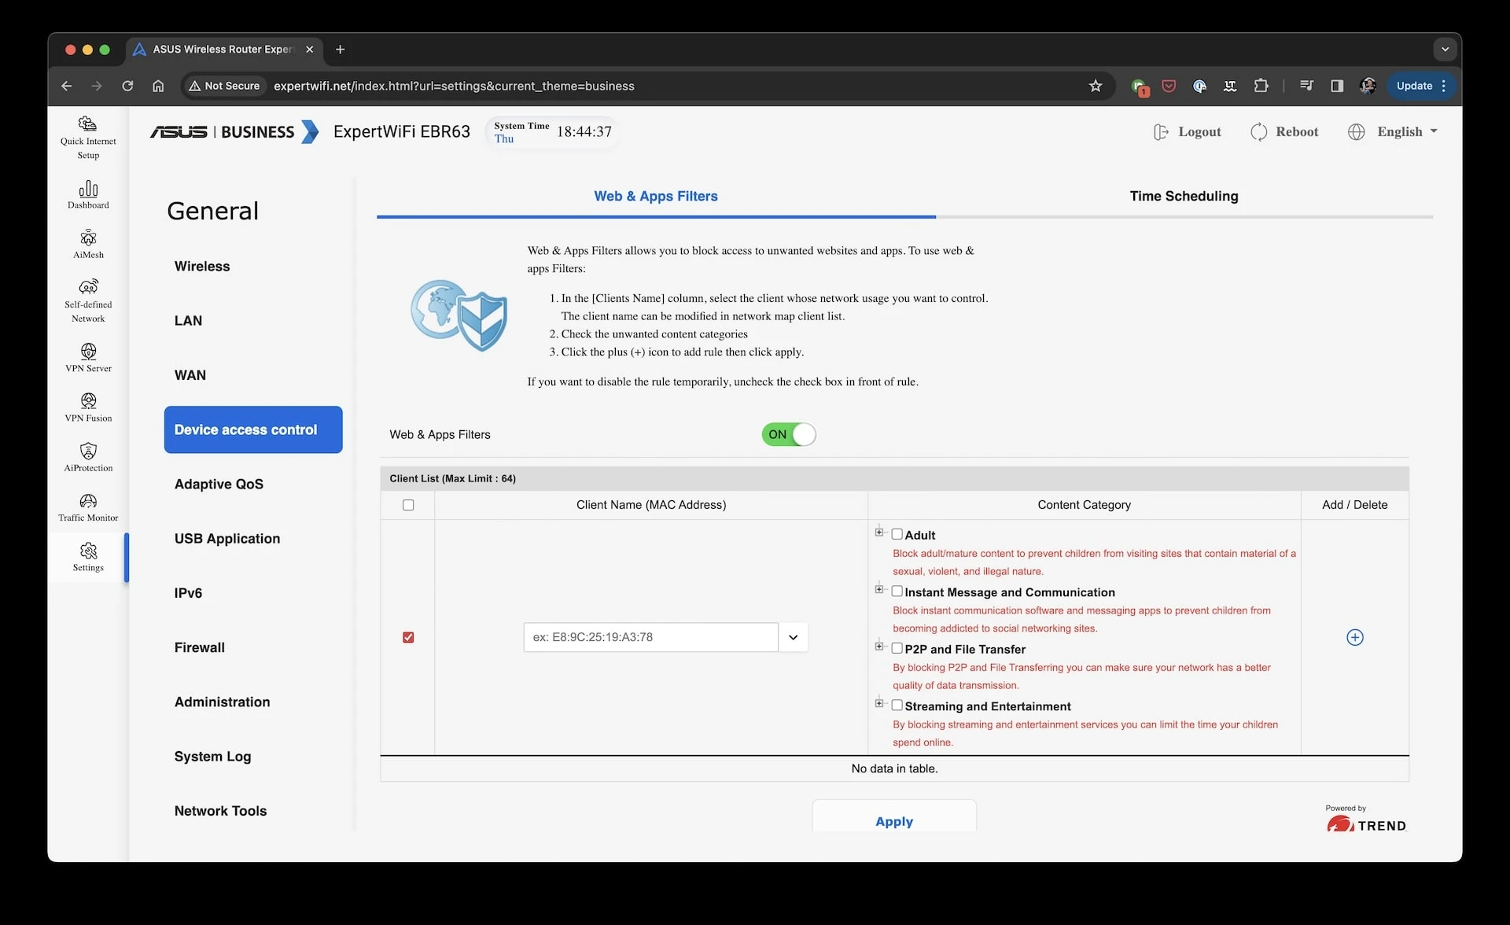Click the ASUS Business logo
Screen dimensions: 1510x925
[x=234, y=131]
